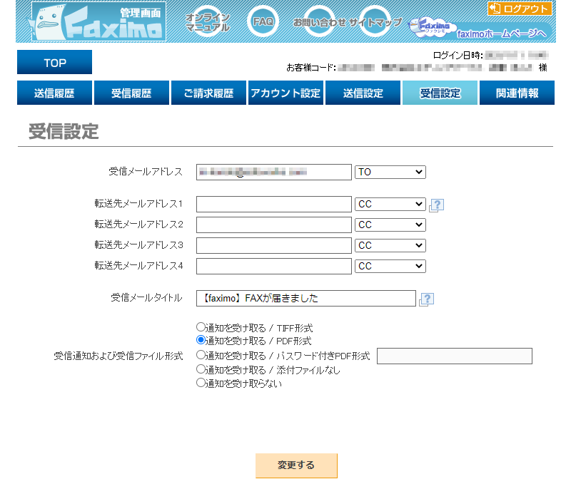The width and height of the screenshot is (571, 484).
Task: Open the FAQ circle icon
Action: (x=263, y=21)
